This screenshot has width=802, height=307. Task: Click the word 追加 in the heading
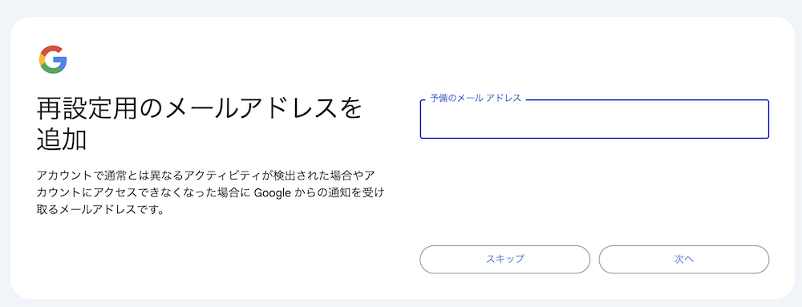pos(62,139)
